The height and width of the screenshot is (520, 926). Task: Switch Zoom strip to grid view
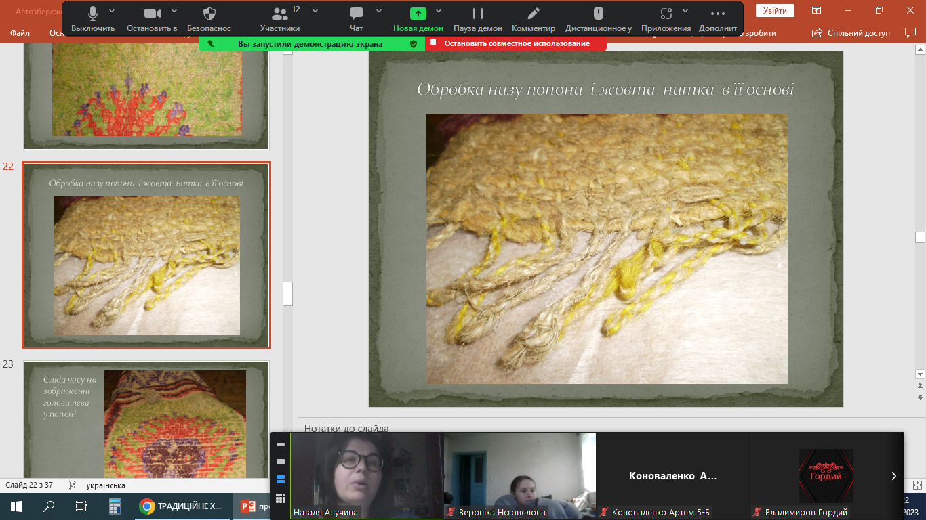(x=281, y=498)
